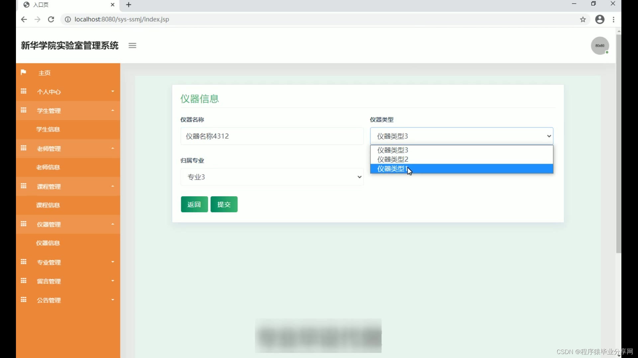The height and width of the screenshot is (358, 638).
Task: Open 仪器信息 in the sidebar
Action: (x=48, y=243)
